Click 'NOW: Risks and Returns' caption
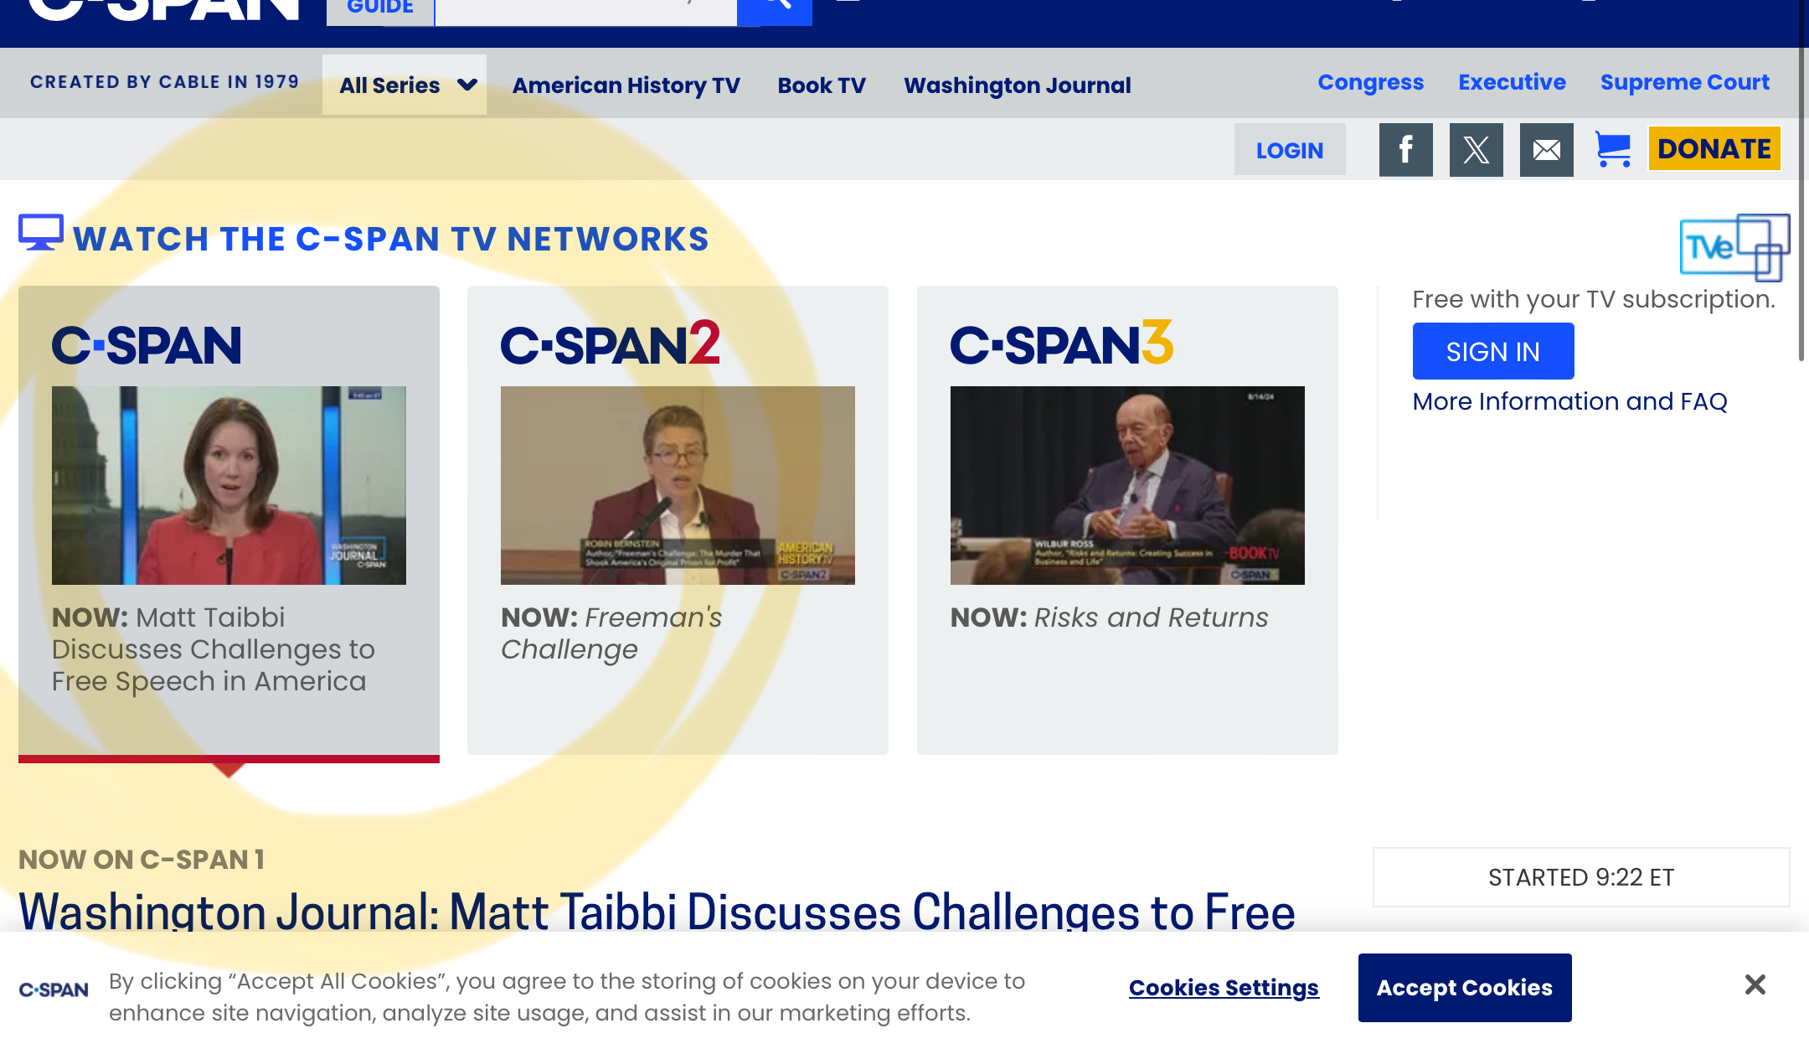The width and height of the screenshot is (1809, 1049). point(1110,618)
